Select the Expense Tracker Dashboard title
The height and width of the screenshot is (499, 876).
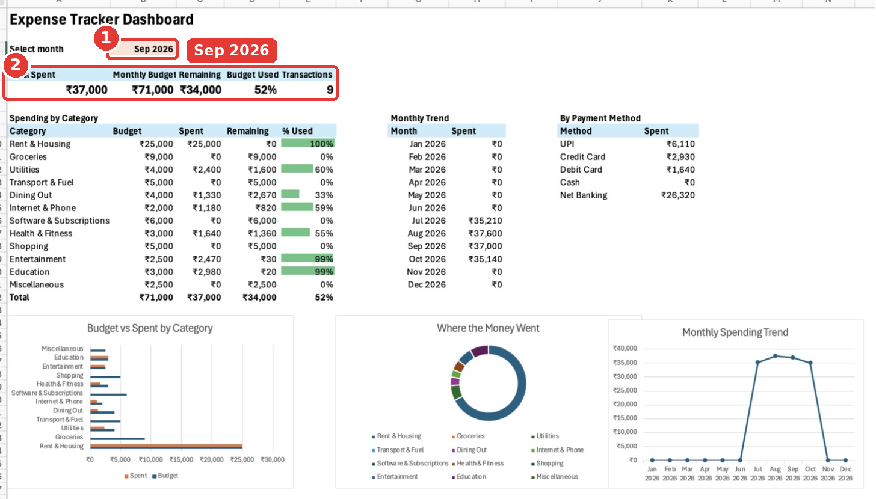pos(102,20)
